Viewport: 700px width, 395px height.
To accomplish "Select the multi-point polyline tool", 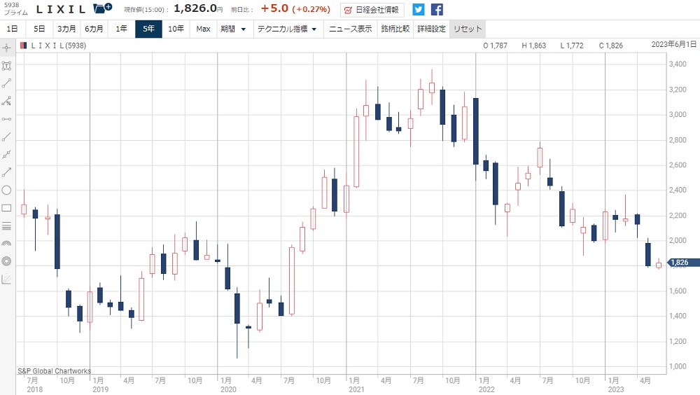I will click(6, 155).
